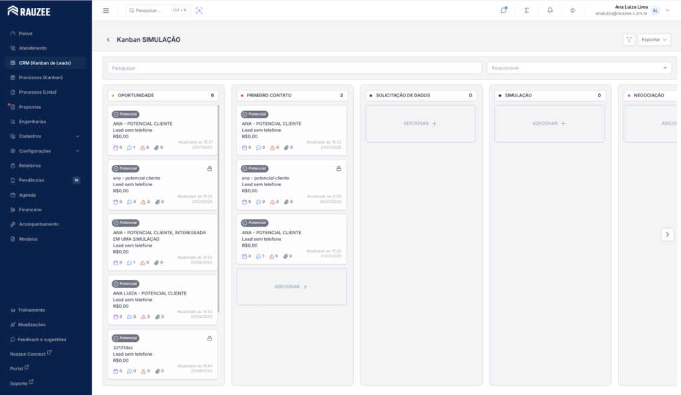Click the Pesquisar field above kanban columns
This screenshot has width=681, height=395.
point(294,68)
